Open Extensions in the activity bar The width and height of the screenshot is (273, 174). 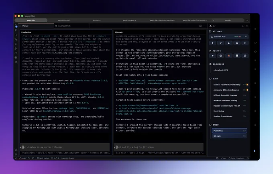[x=16, y=53]
